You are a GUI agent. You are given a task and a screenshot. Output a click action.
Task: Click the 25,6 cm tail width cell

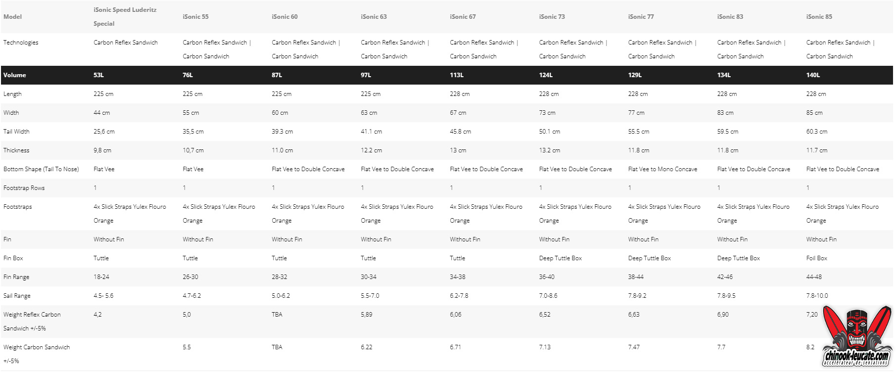104,132
